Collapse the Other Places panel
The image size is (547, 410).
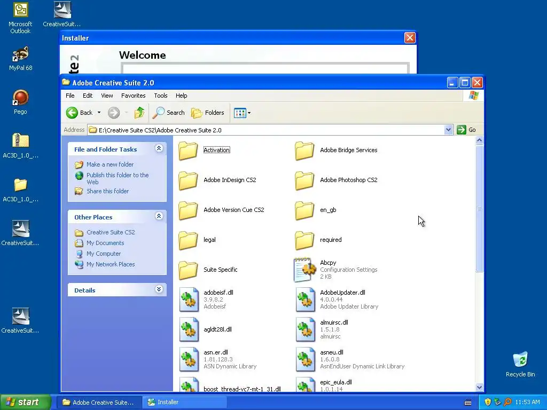point(159,217)
